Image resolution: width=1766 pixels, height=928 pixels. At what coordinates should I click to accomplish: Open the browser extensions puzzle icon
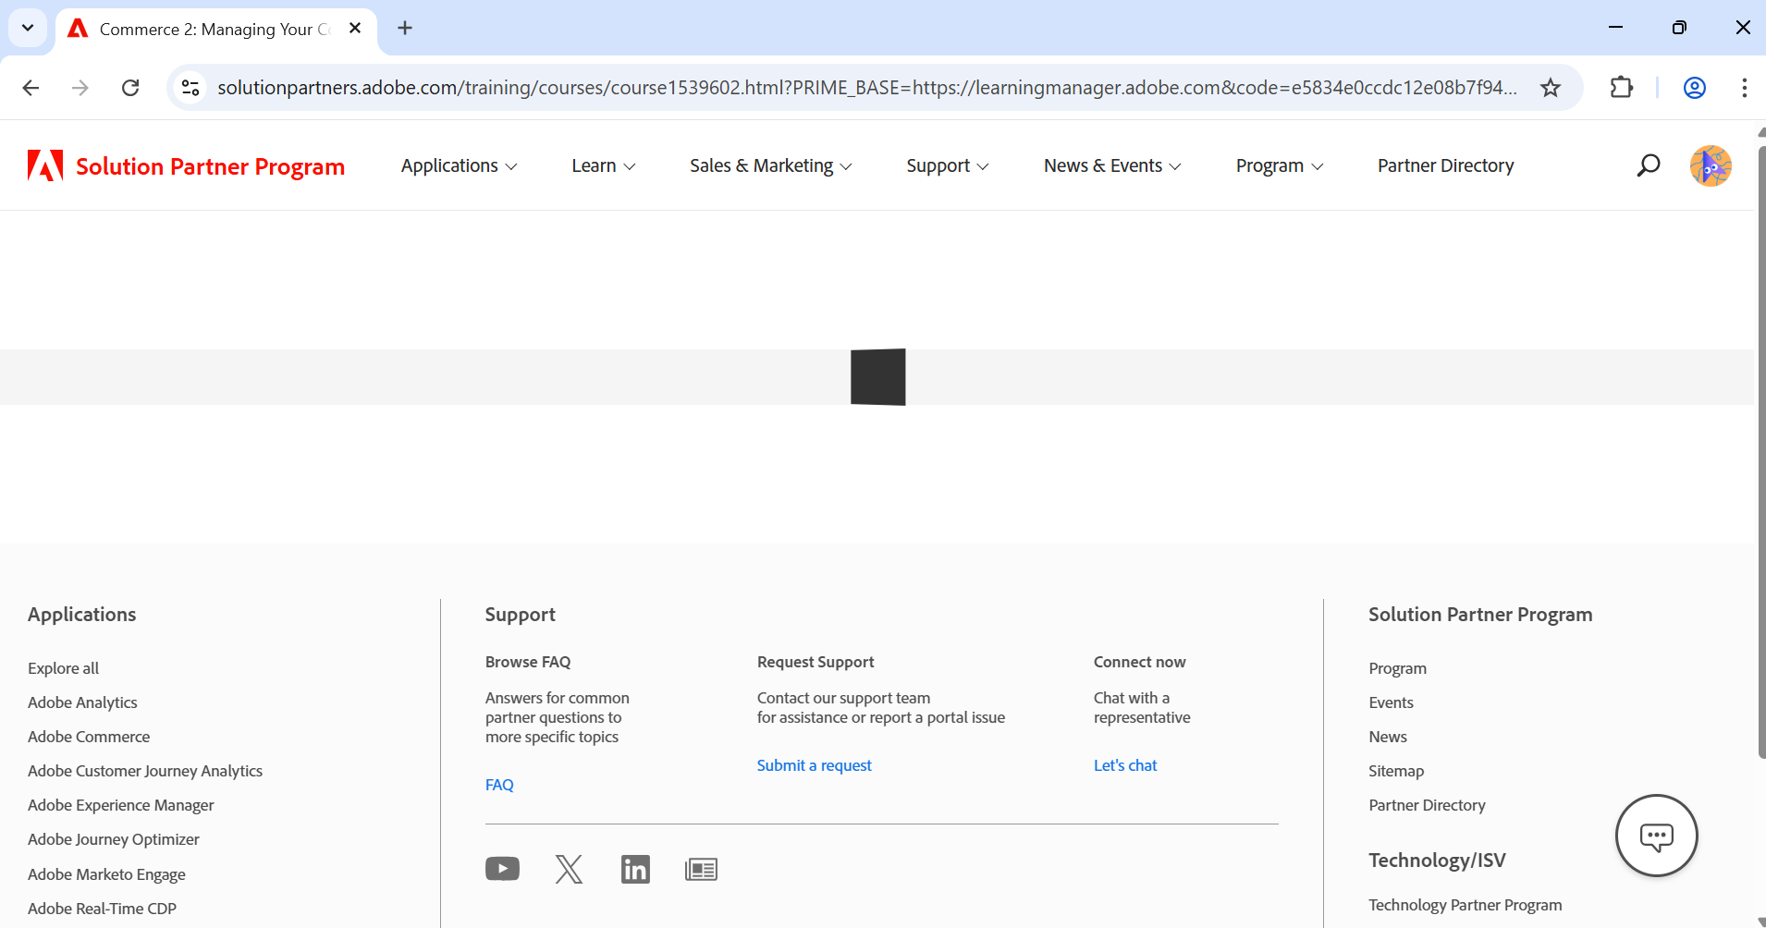1622,88
